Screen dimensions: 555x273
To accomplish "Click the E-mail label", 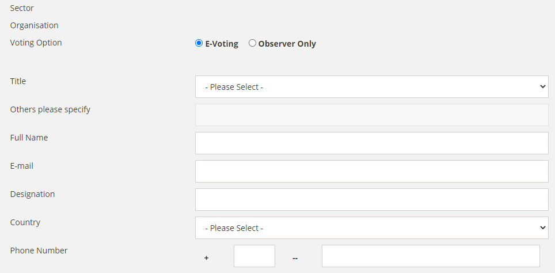I will [22, 166].
